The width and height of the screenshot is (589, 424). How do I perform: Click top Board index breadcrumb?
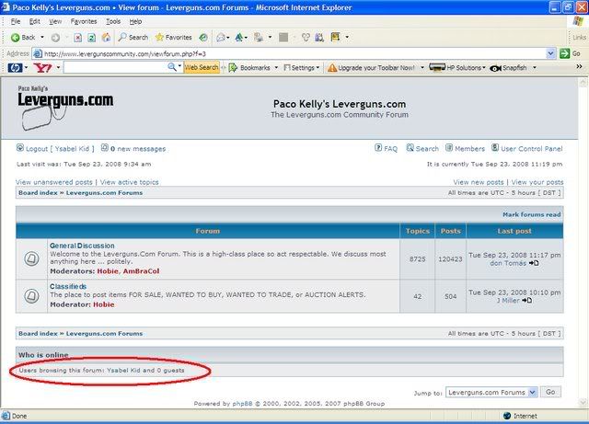tap(38, 192)
